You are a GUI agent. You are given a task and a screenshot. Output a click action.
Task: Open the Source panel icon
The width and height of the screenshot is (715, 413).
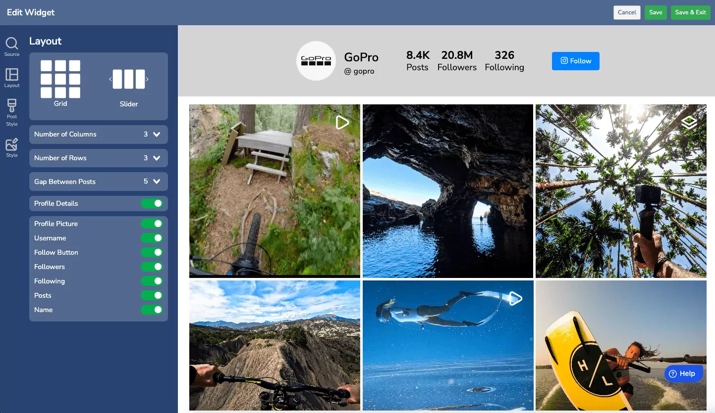pos(12,44)
